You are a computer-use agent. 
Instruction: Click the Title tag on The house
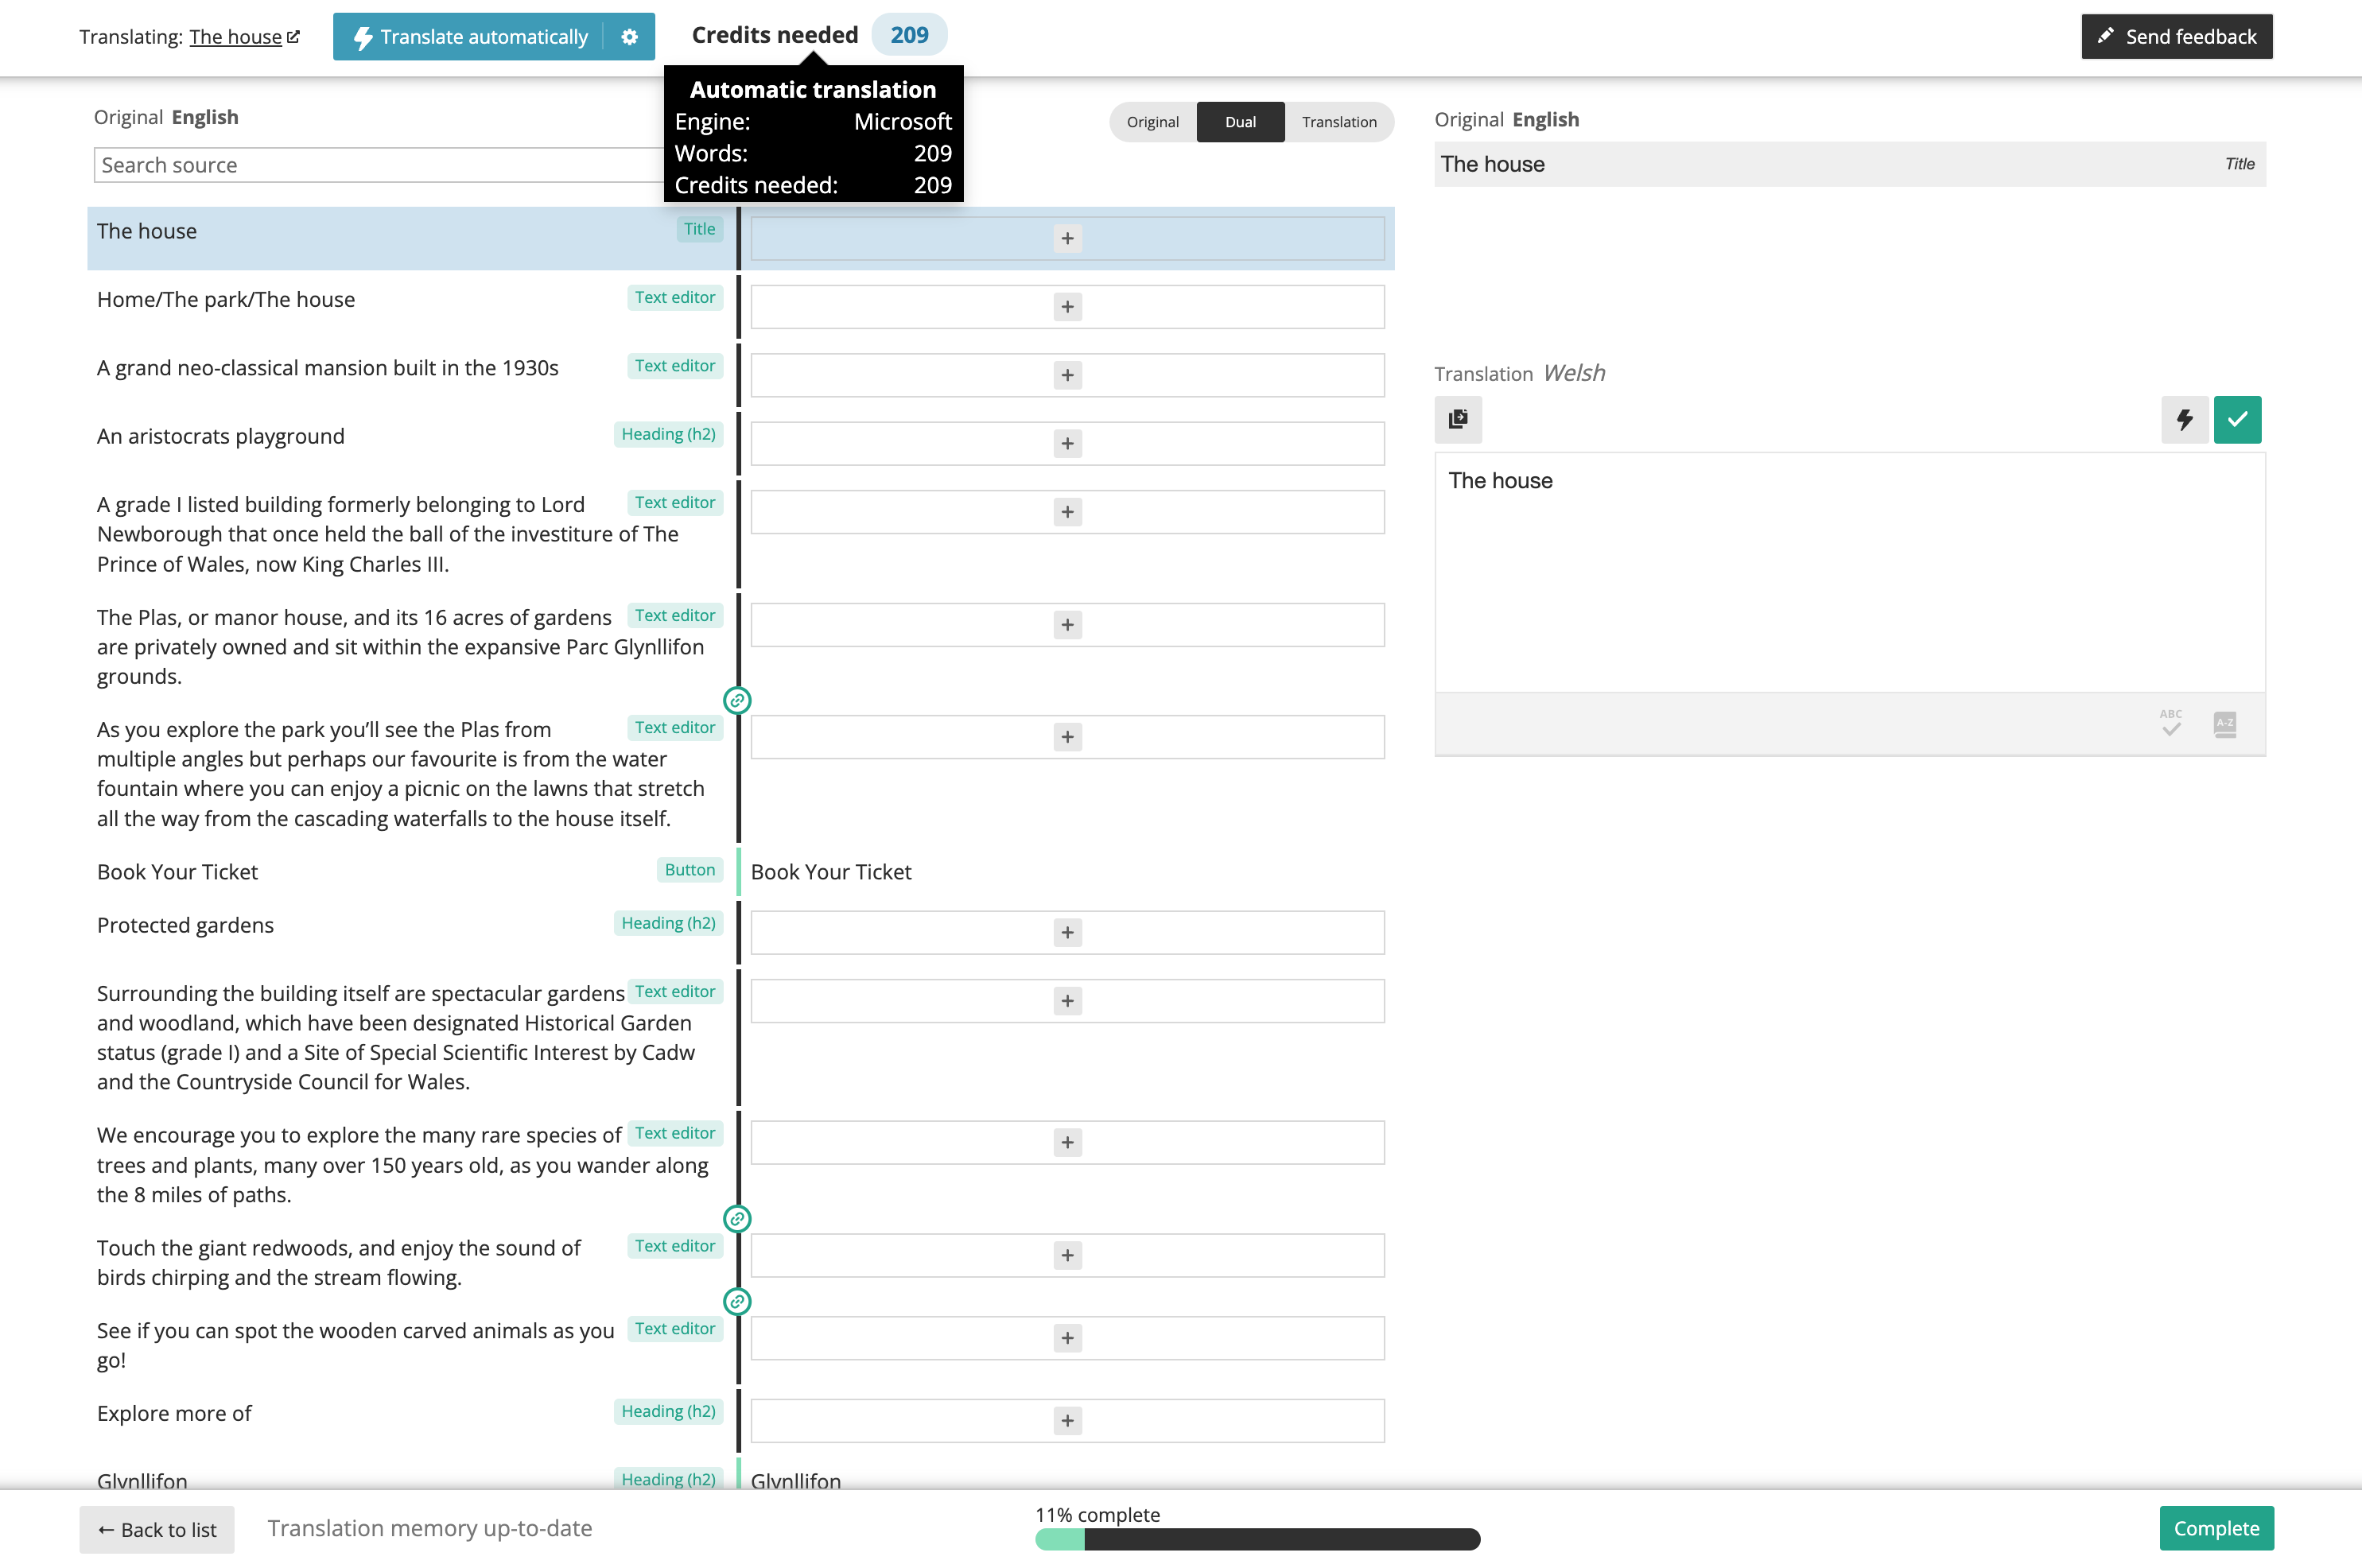click(699, 229)
